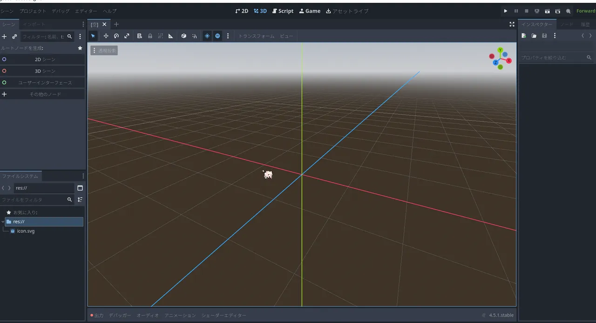Click the ruler measurement tool icon

(171, 36)
